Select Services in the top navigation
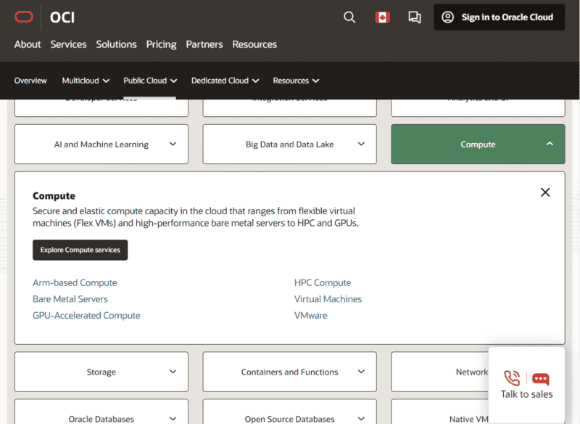 point(68,44)
